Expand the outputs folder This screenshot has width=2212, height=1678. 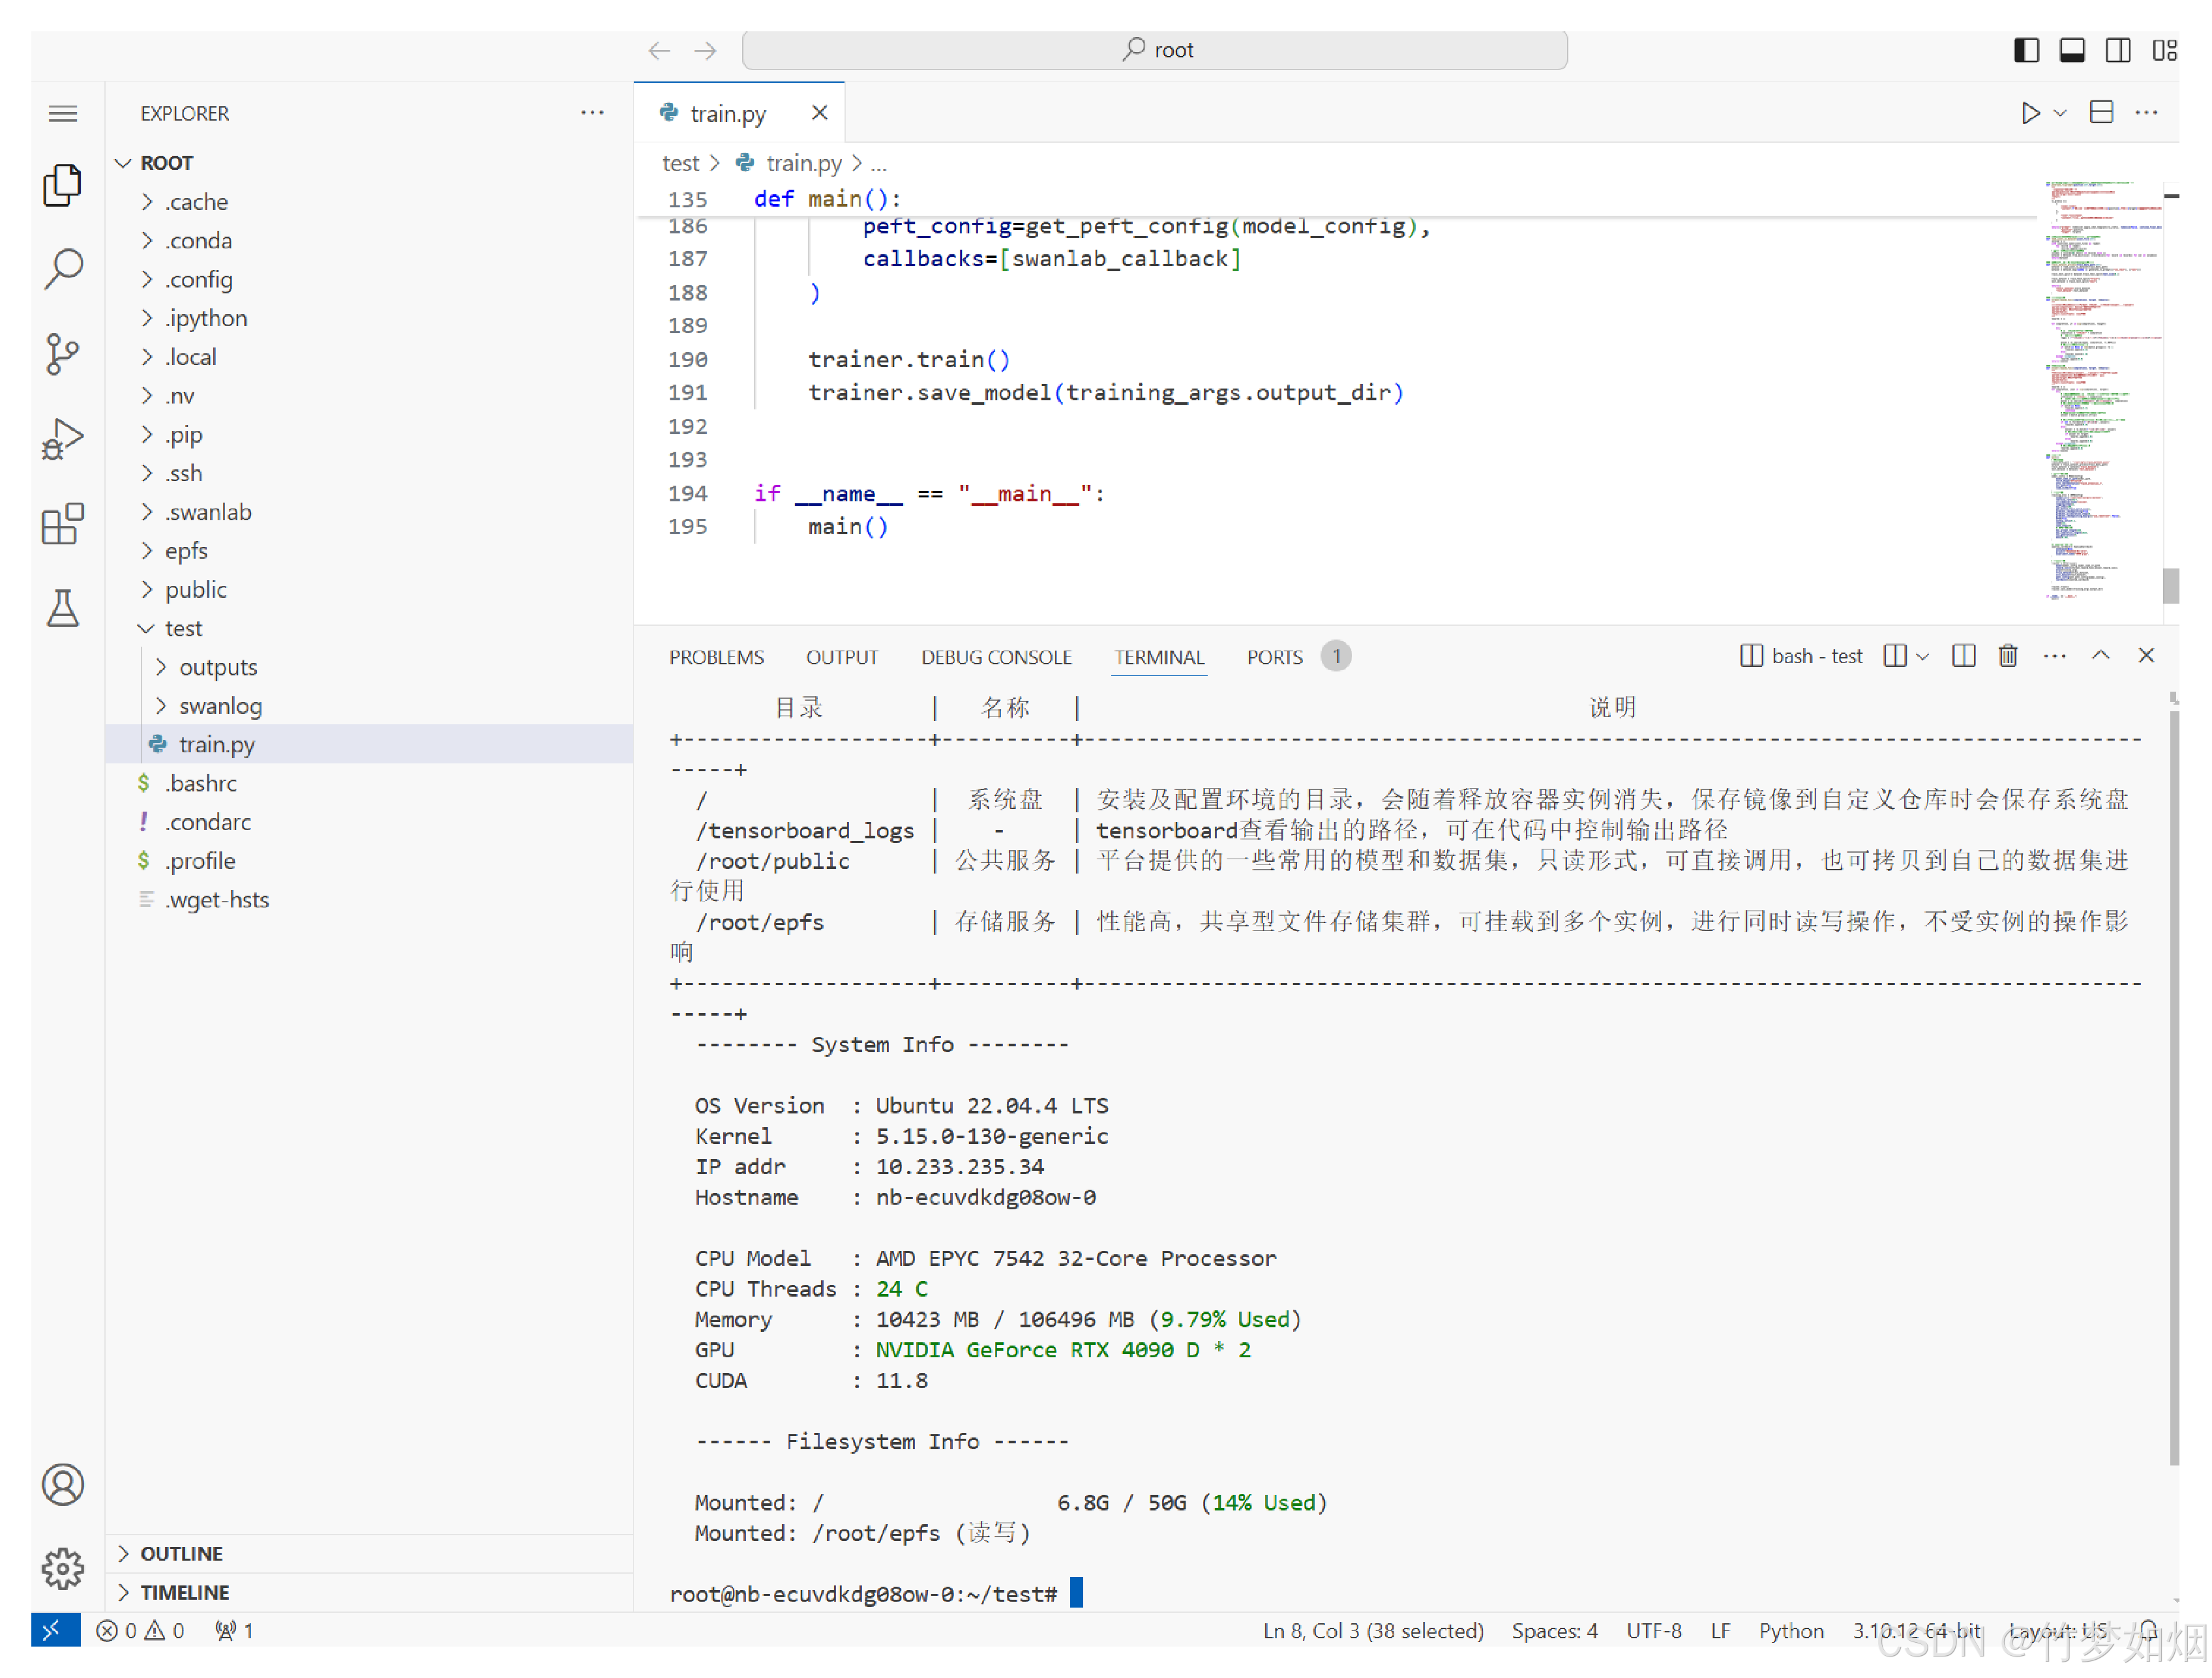[217, 667]
